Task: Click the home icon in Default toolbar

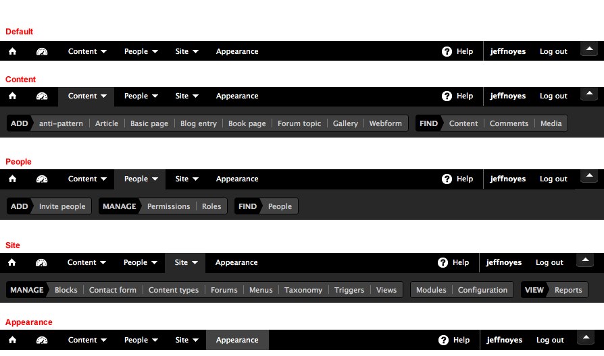Action: pyautogui.click(x=12, y=51)
